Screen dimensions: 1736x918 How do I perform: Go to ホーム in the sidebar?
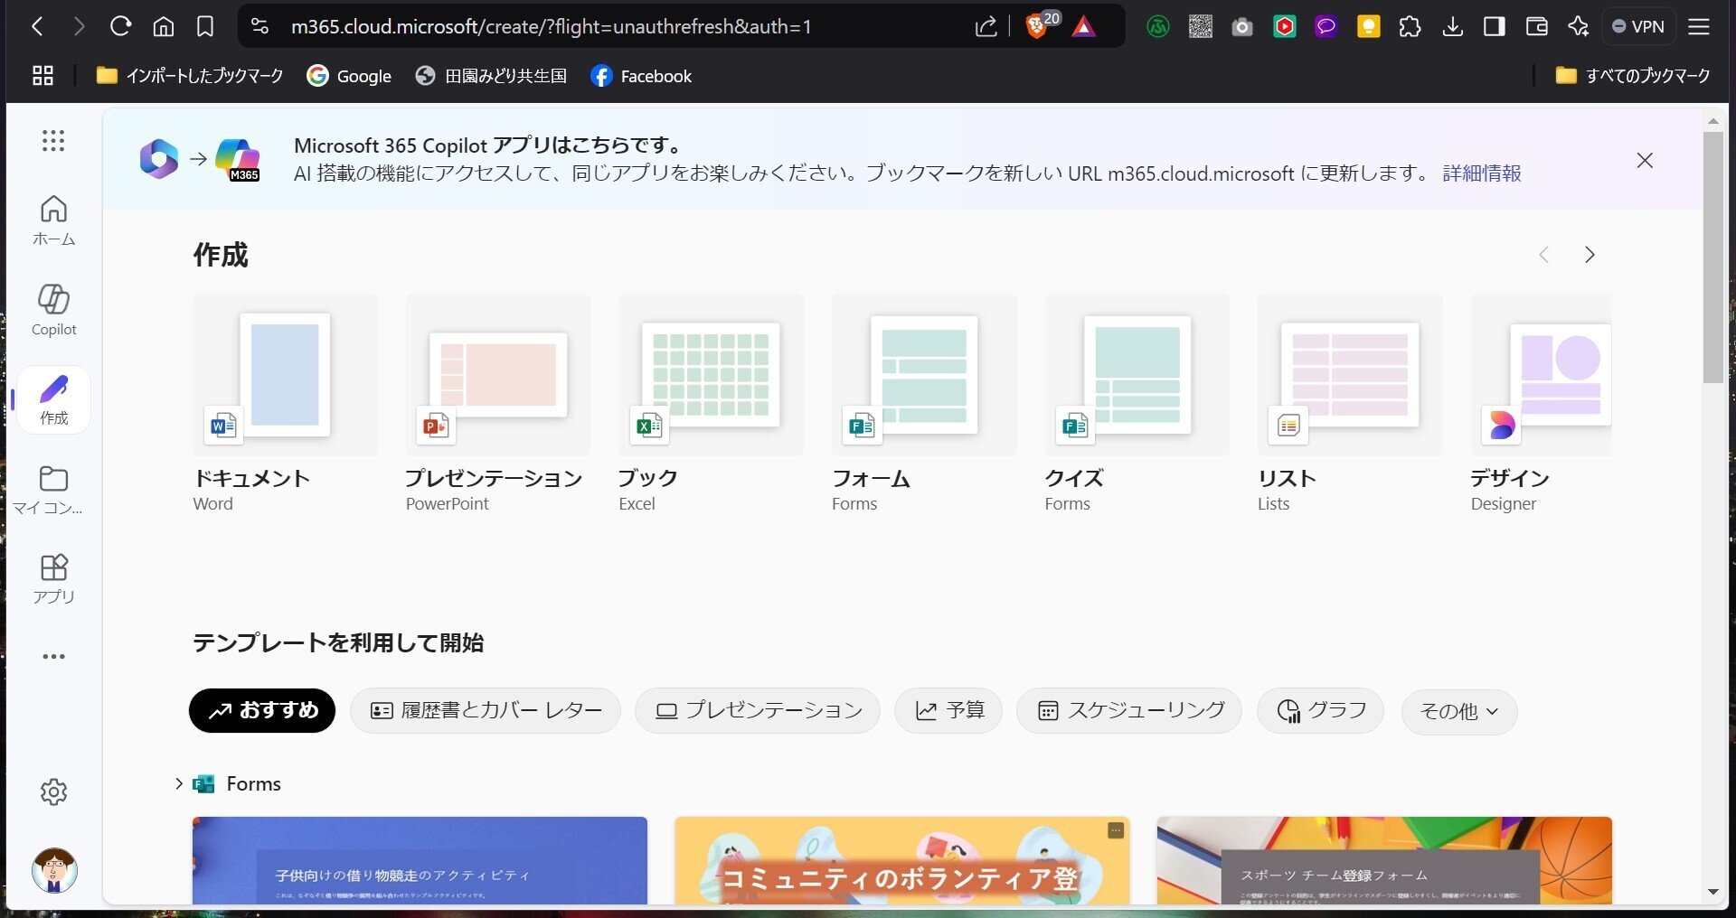53,220
